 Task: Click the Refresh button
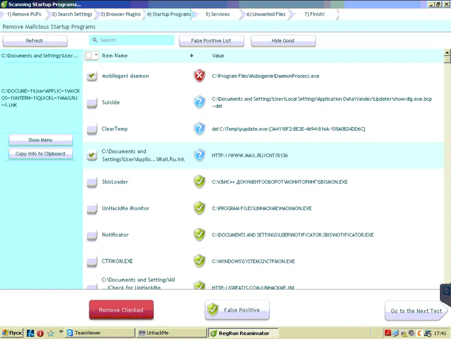[x=35, y=41]
